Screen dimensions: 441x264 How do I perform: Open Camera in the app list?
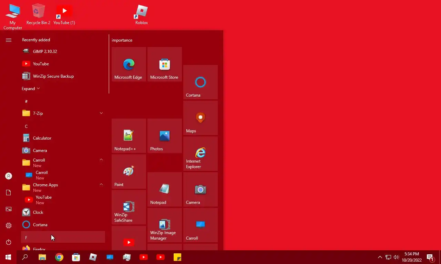[63, 150]
